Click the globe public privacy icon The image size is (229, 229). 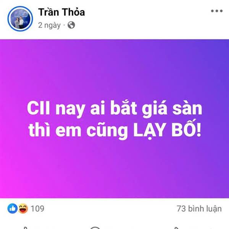click(x=71, y=25)
